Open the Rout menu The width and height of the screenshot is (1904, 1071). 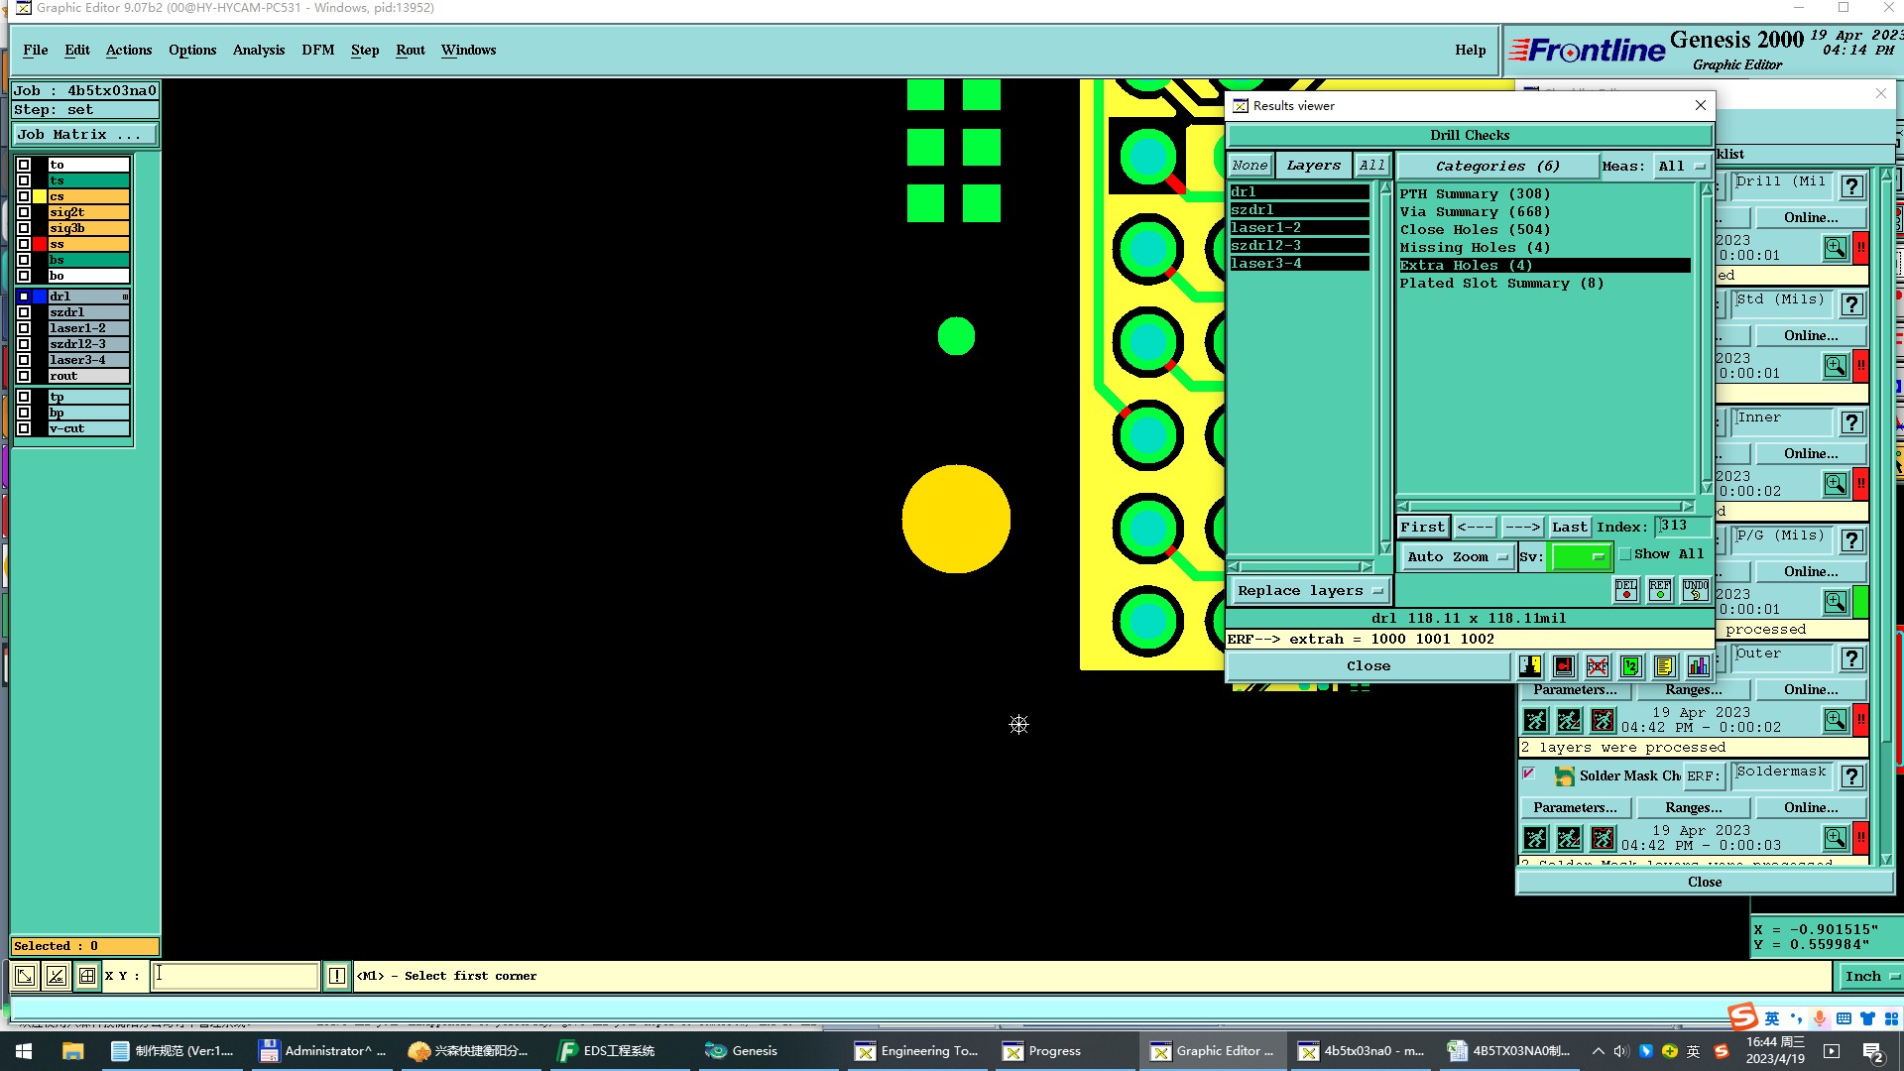point(411,51)
